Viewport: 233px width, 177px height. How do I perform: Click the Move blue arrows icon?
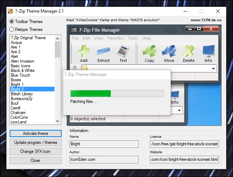169,51
